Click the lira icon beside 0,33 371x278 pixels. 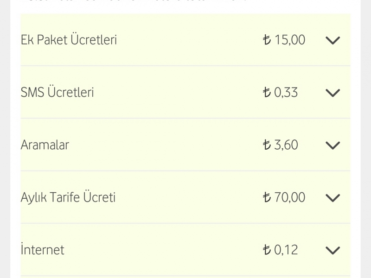pos(267,92)
